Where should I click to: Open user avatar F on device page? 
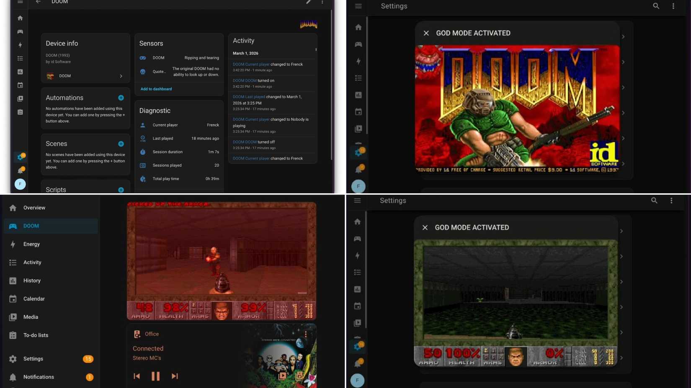coord(20,184)
